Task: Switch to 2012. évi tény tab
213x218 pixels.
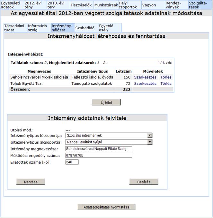Action: pos(35,5)
